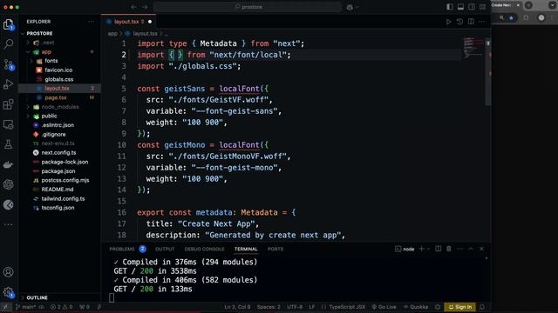Maximize the terminal panel with chevron
This screenshot has width=558, height=313.
click(471, 249)
